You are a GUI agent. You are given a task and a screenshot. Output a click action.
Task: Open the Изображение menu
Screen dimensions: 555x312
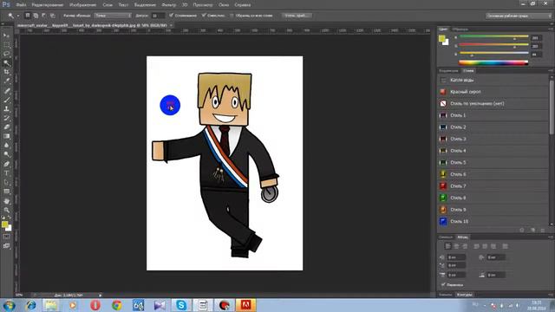coord(82,5)
